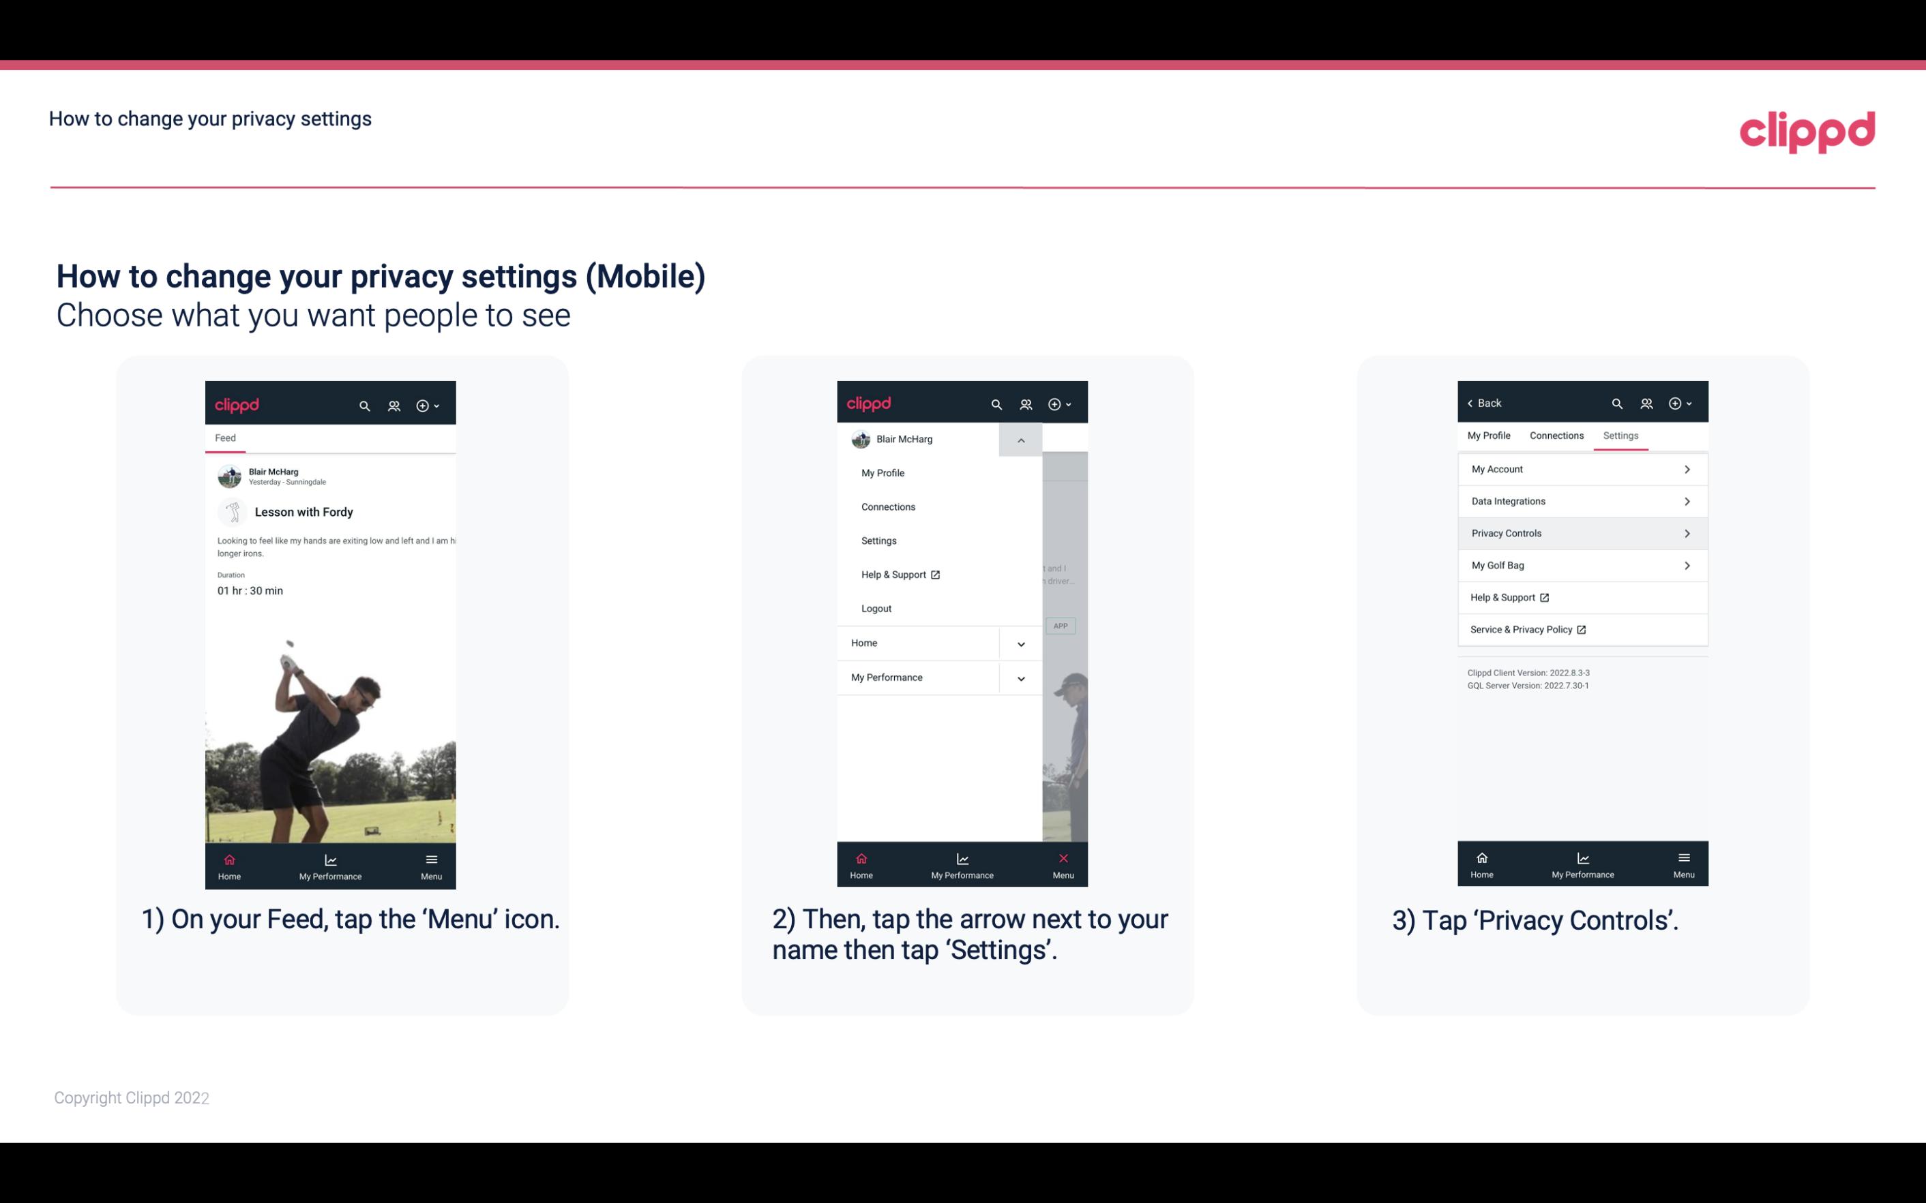1926x1203 pixels.
Task: Tap the My Performance icon bottom bar
Action: pos(331,865)
